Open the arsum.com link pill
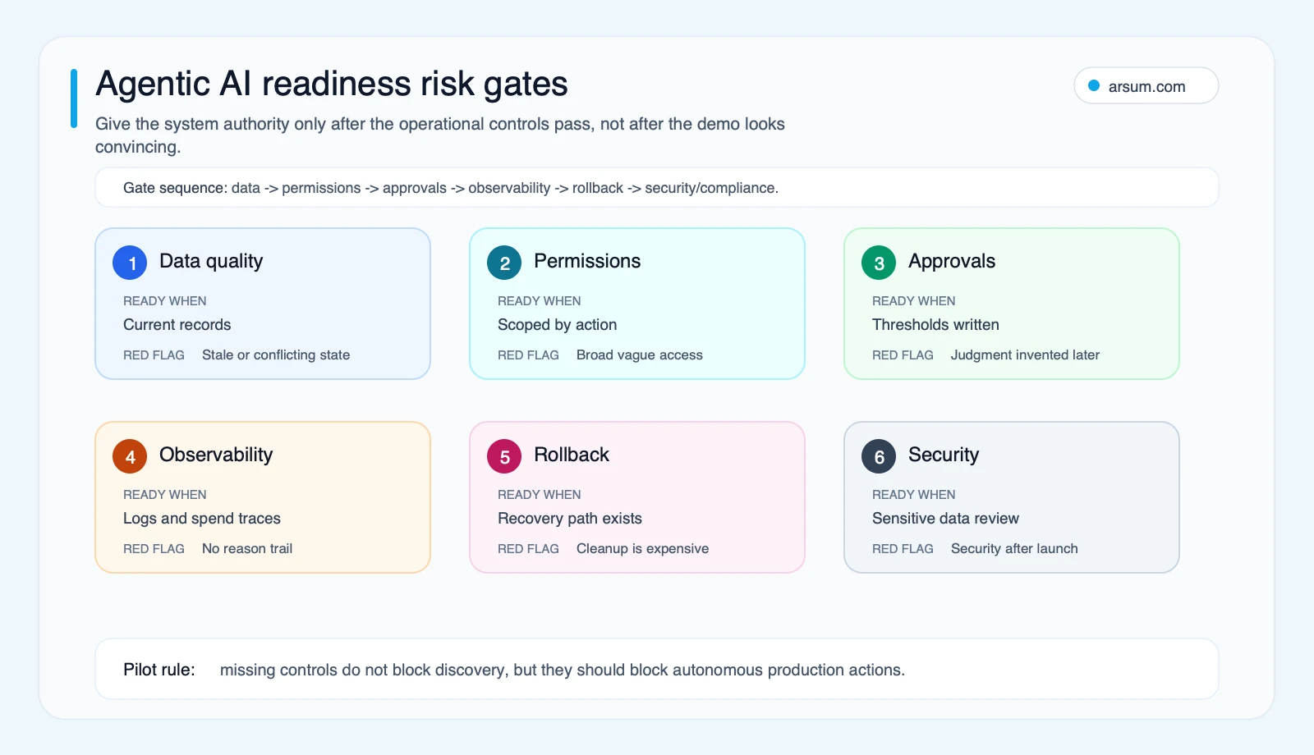Screen dimensions: 1314x755 [1146, 85]
